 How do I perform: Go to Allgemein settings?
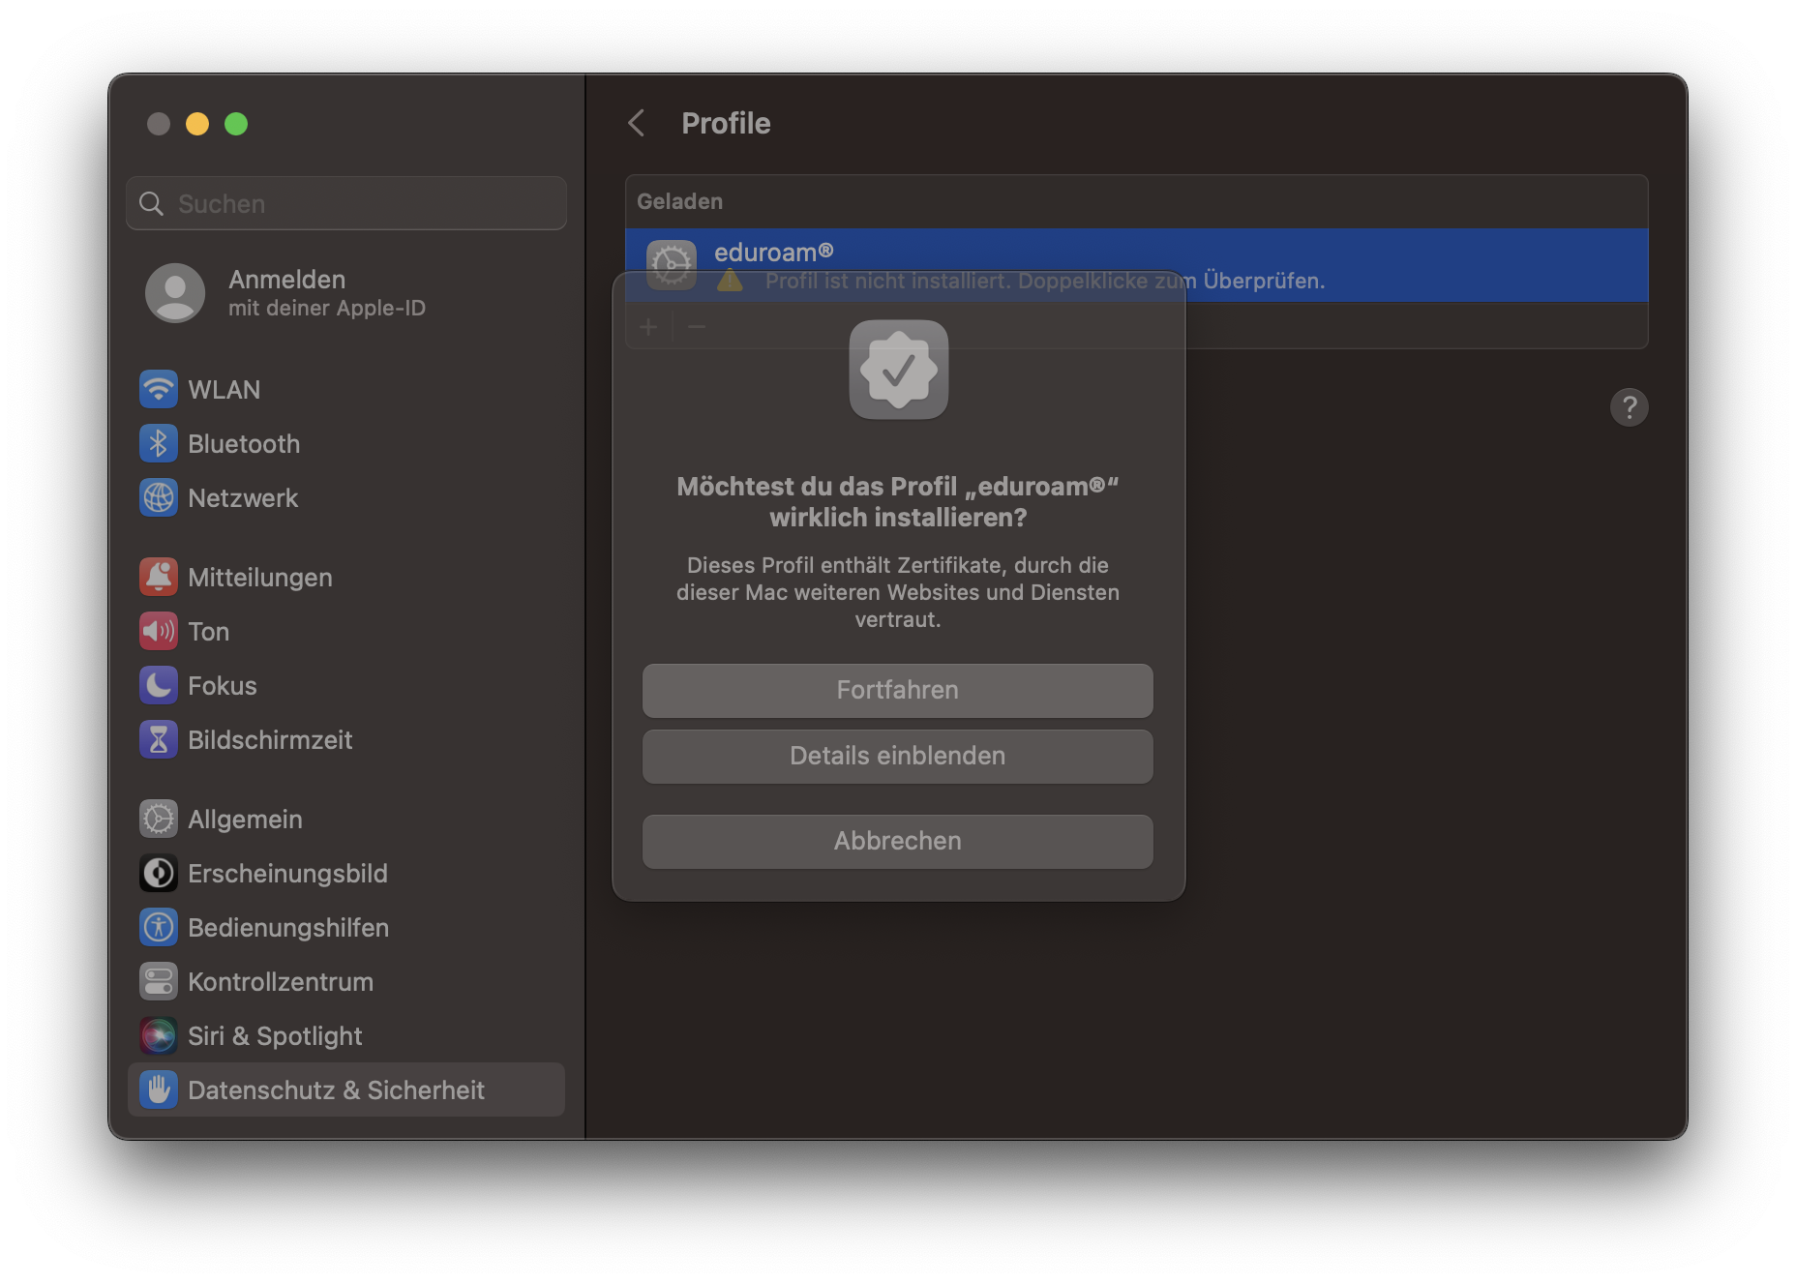tap(245, 820)
